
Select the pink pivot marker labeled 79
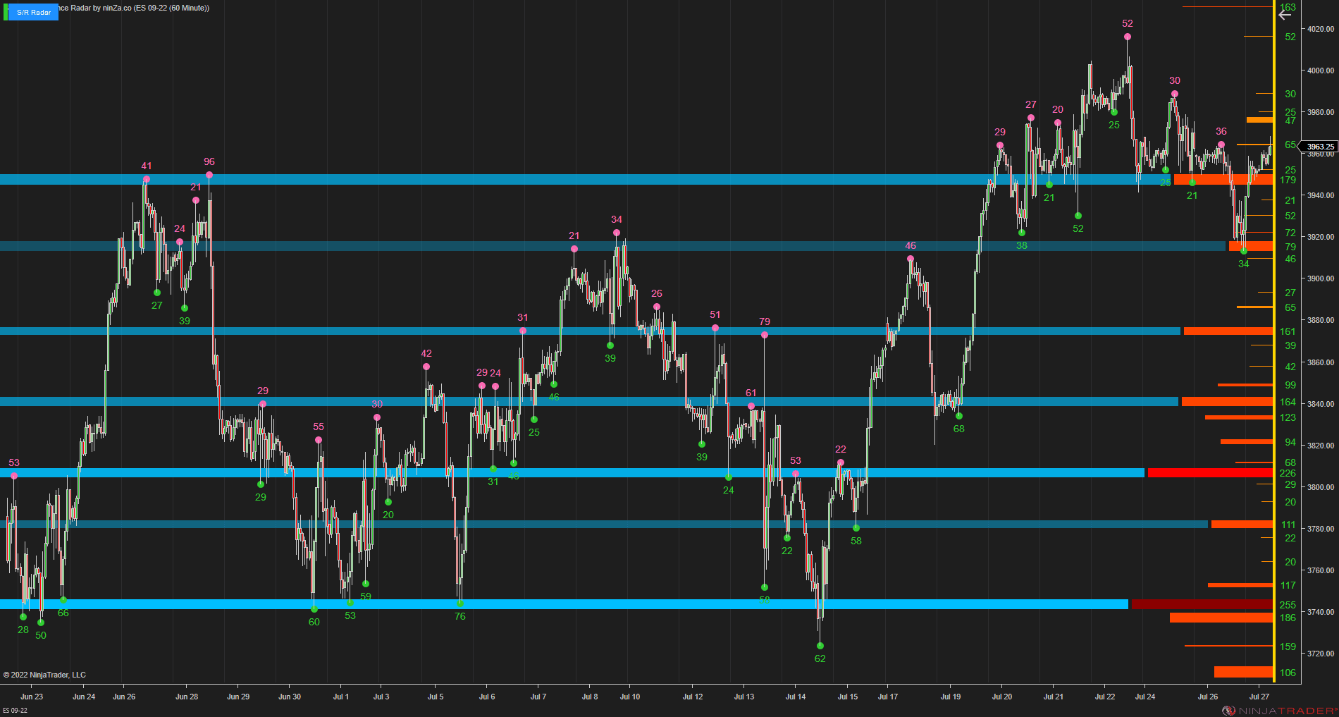pos(765,335)
